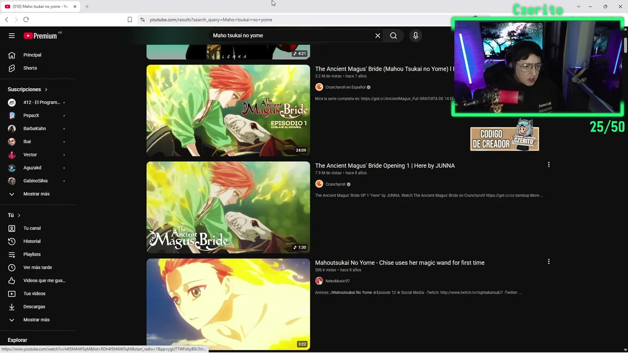Open PepazX channel avatar
This screenshot has height=353, width=628.
[x=12, y=116]
